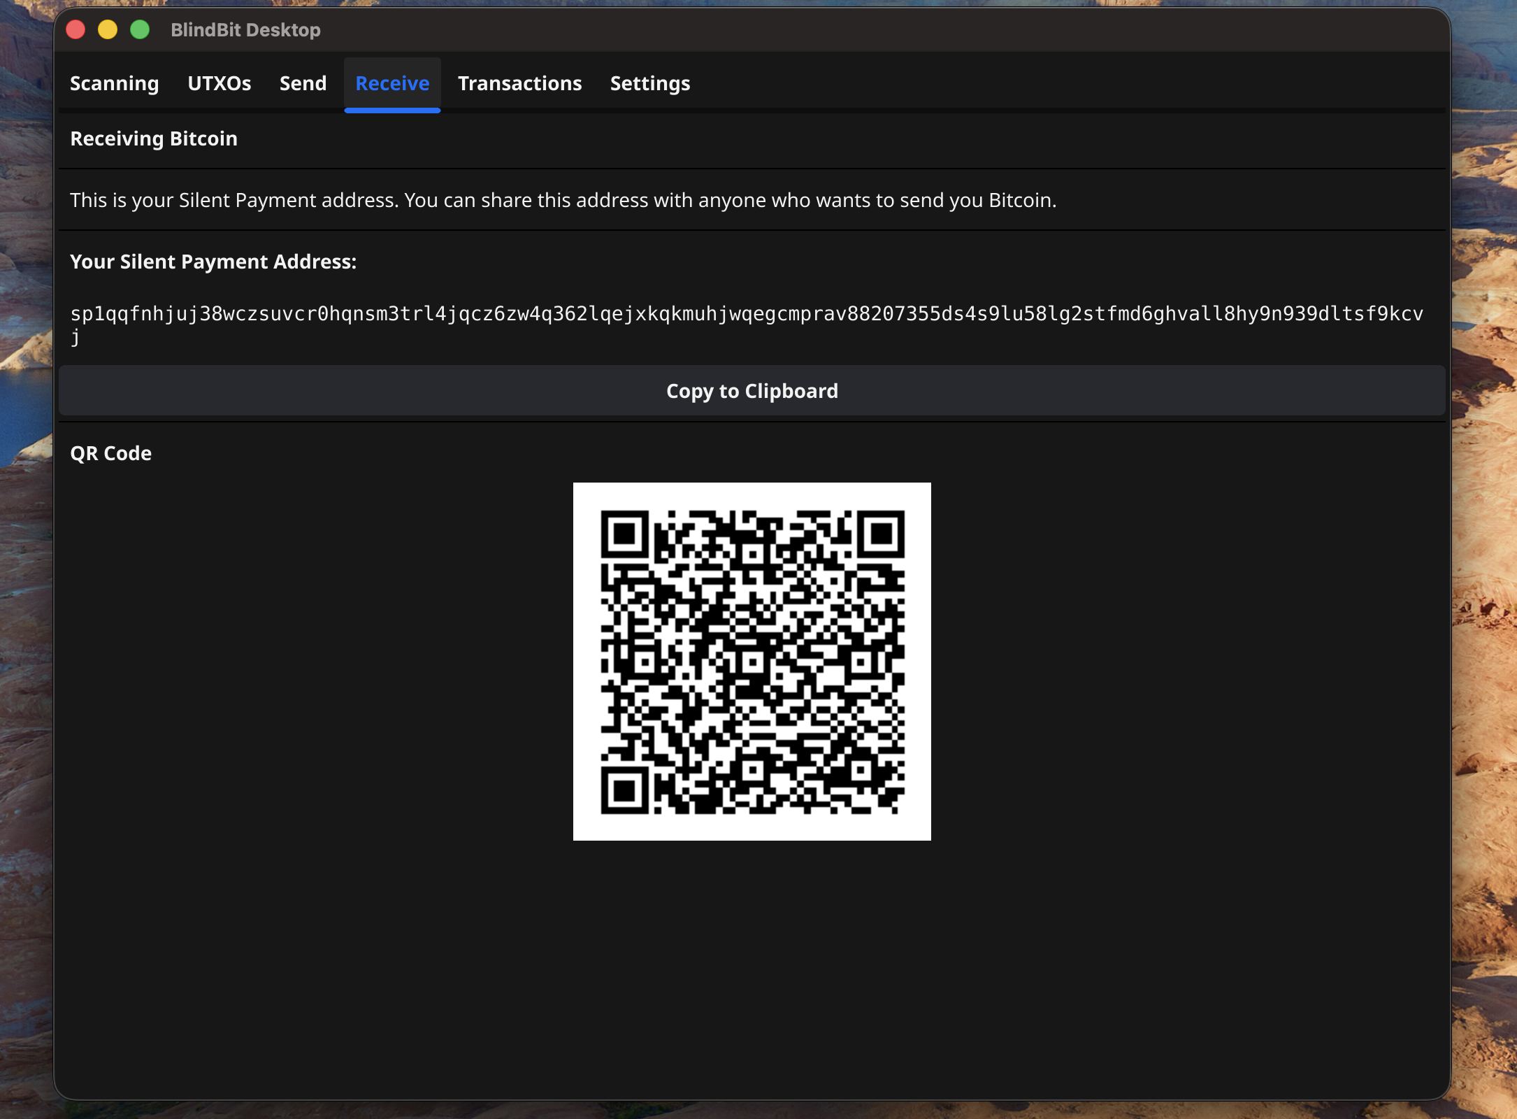Click the BlindBit Desktop window title
The height and width of the screenshot is (1119, 1517).
click(245, 30)
